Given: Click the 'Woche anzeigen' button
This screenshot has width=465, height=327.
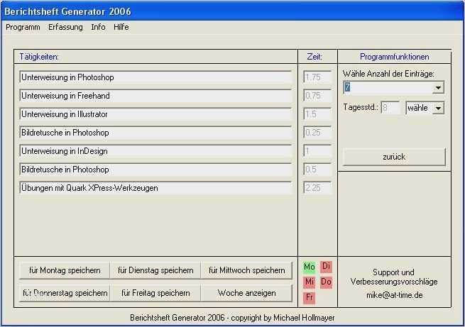Looking at the screenshot, I should pos(246,293).
